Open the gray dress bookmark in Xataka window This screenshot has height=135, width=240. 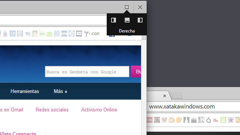(x=186, y=120)
